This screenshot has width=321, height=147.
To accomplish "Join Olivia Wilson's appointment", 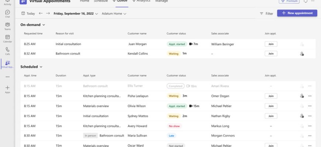I will point(271,106).
